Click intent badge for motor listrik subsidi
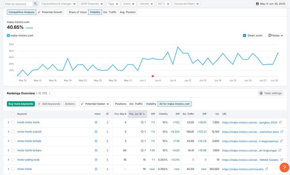The height and width of the screenshot is (175, 290). 96,132
